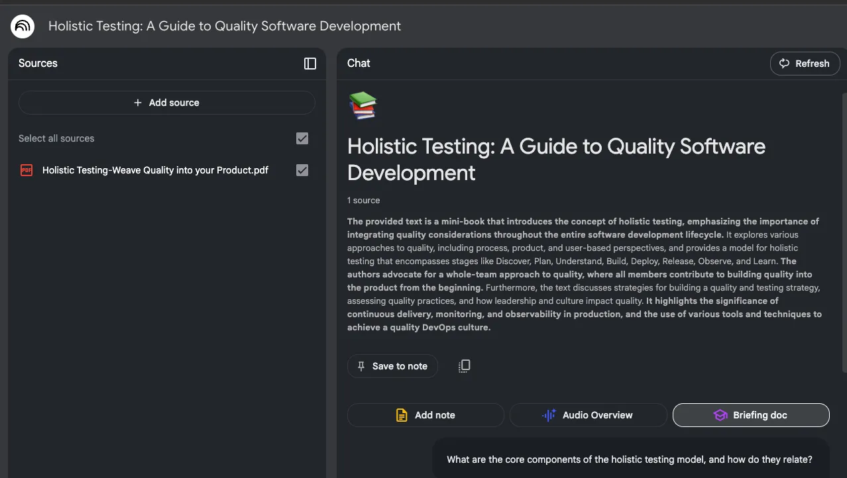
Task: Click the Audio Overview button
Action: pyautogui.click(x=588, y=415)
